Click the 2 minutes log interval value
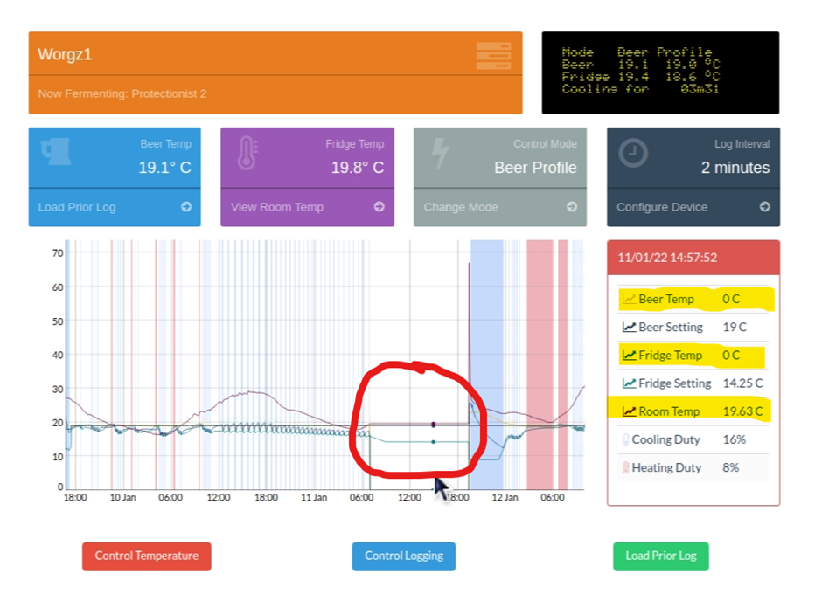The width and height of the screenshot is (822, 608). [735, 168]
